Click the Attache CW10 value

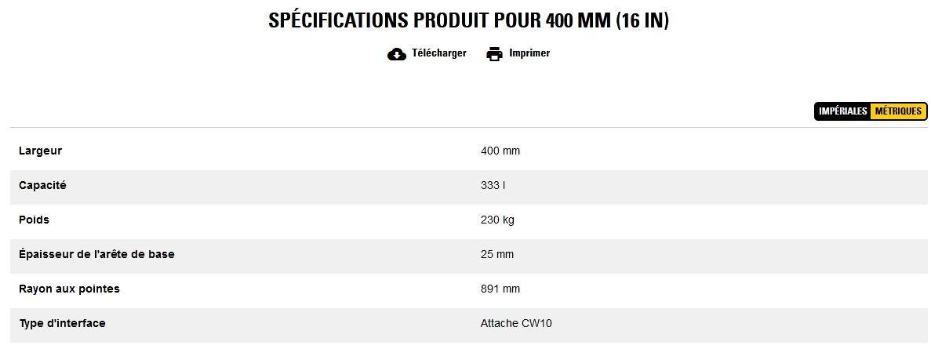coord(516,323)
